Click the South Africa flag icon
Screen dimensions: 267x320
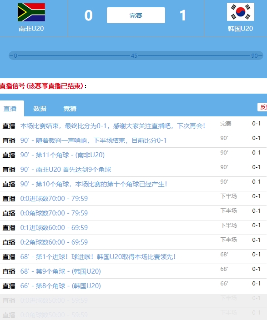31,12
